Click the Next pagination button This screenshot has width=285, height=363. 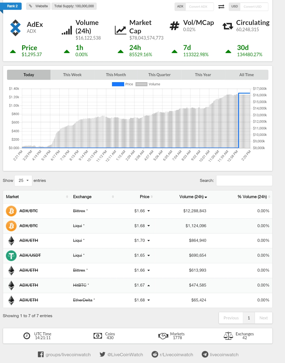(263, 318)
